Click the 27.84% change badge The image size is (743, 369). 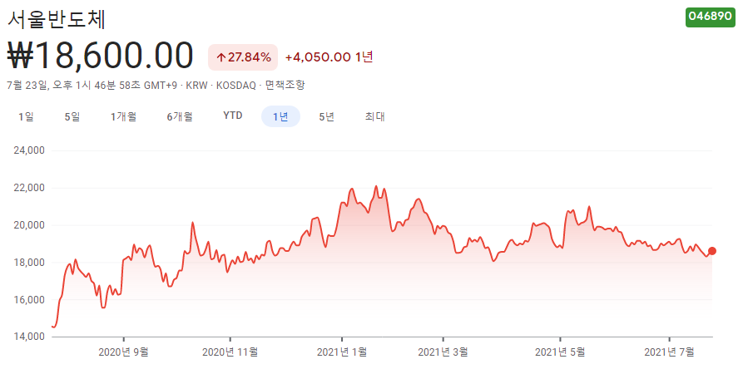[x=243, y=57]
